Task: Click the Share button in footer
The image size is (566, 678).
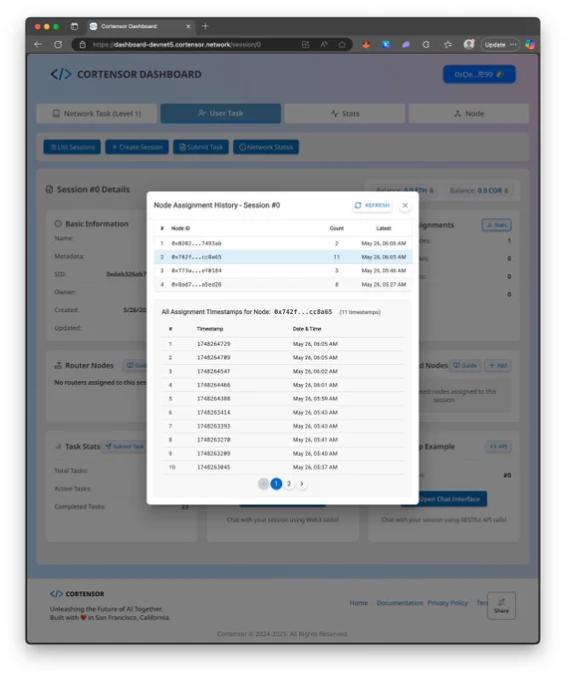Action: pyautogui.click(x=501, y=606)
